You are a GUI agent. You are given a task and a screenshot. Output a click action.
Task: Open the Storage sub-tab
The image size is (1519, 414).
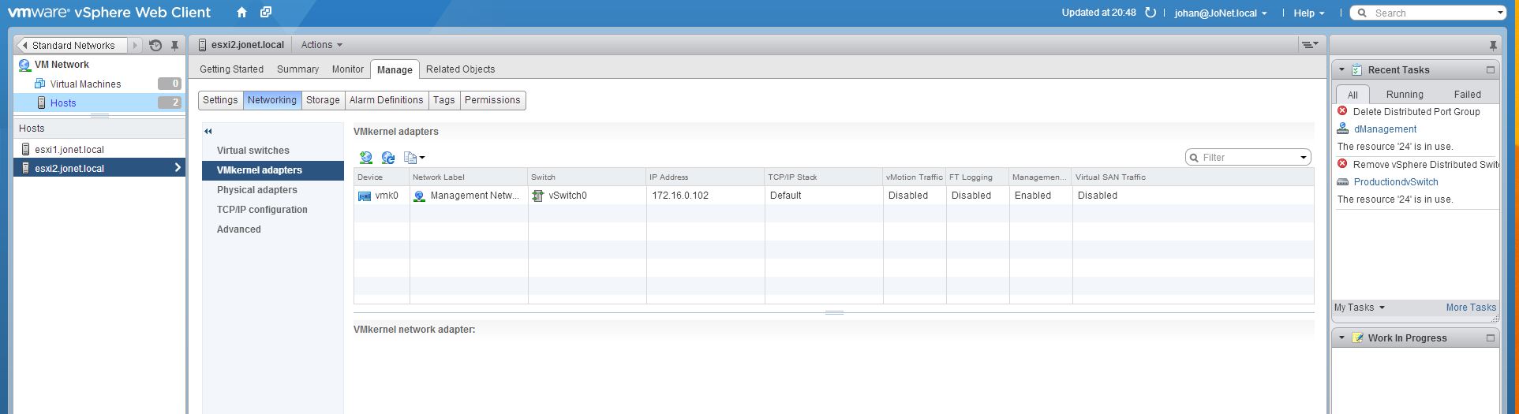pyautogui.click(x=323, y=100)
